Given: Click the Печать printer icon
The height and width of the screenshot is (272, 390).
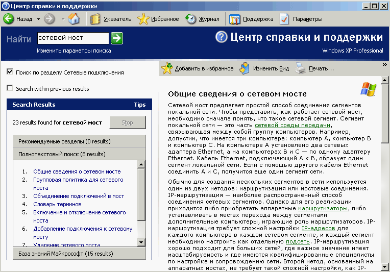Looking at the screenshot, I should click(x=301, y=68).
